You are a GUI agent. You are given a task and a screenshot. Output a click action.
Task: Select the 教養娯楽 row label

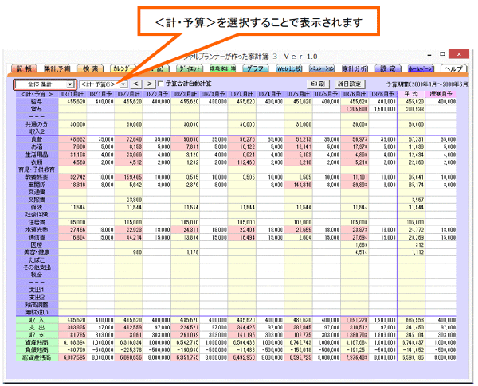click(x=37, y=177)
